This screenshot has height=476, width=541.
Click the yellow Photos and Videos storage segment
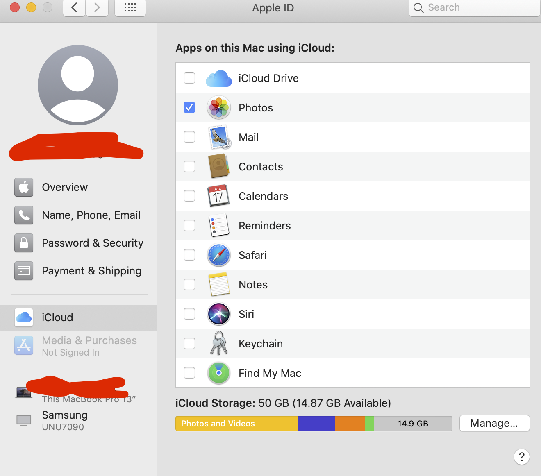[x=237, y=424]
